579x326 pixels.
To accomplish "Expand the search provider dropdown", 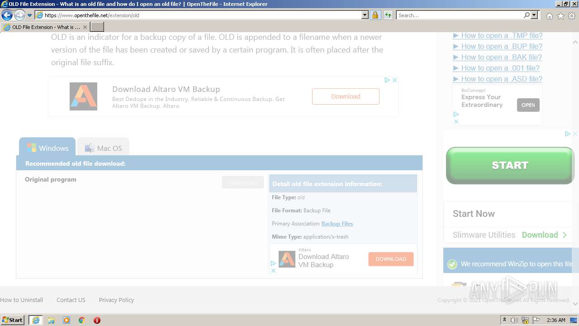I will click(535, 15).
